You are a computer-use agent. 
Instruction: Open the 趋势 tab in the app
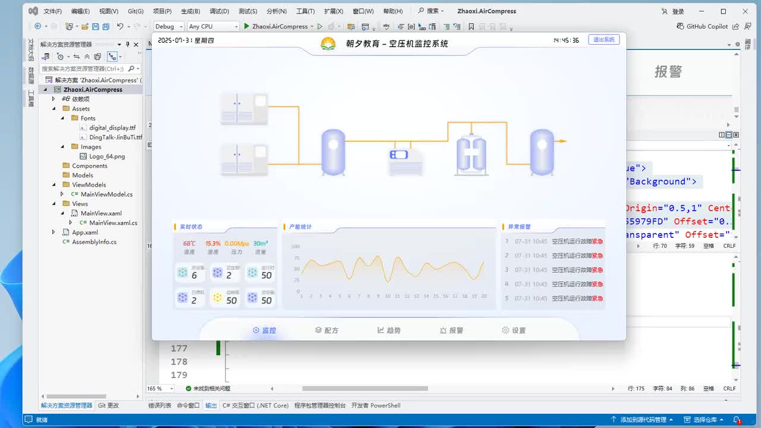tap(389, 331)
